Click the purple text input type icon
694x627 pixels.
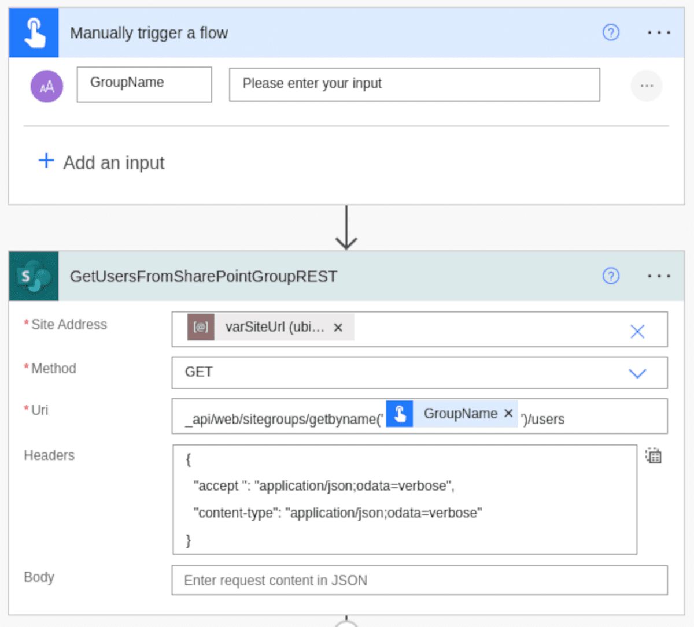coord(47,86)
